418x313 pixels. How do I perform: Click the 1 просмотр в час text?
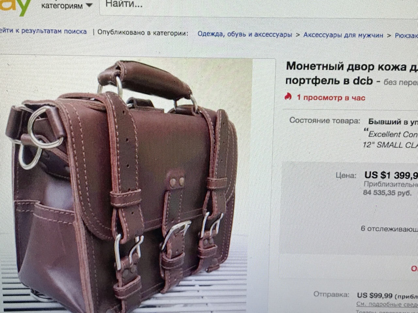coord(331,97)
